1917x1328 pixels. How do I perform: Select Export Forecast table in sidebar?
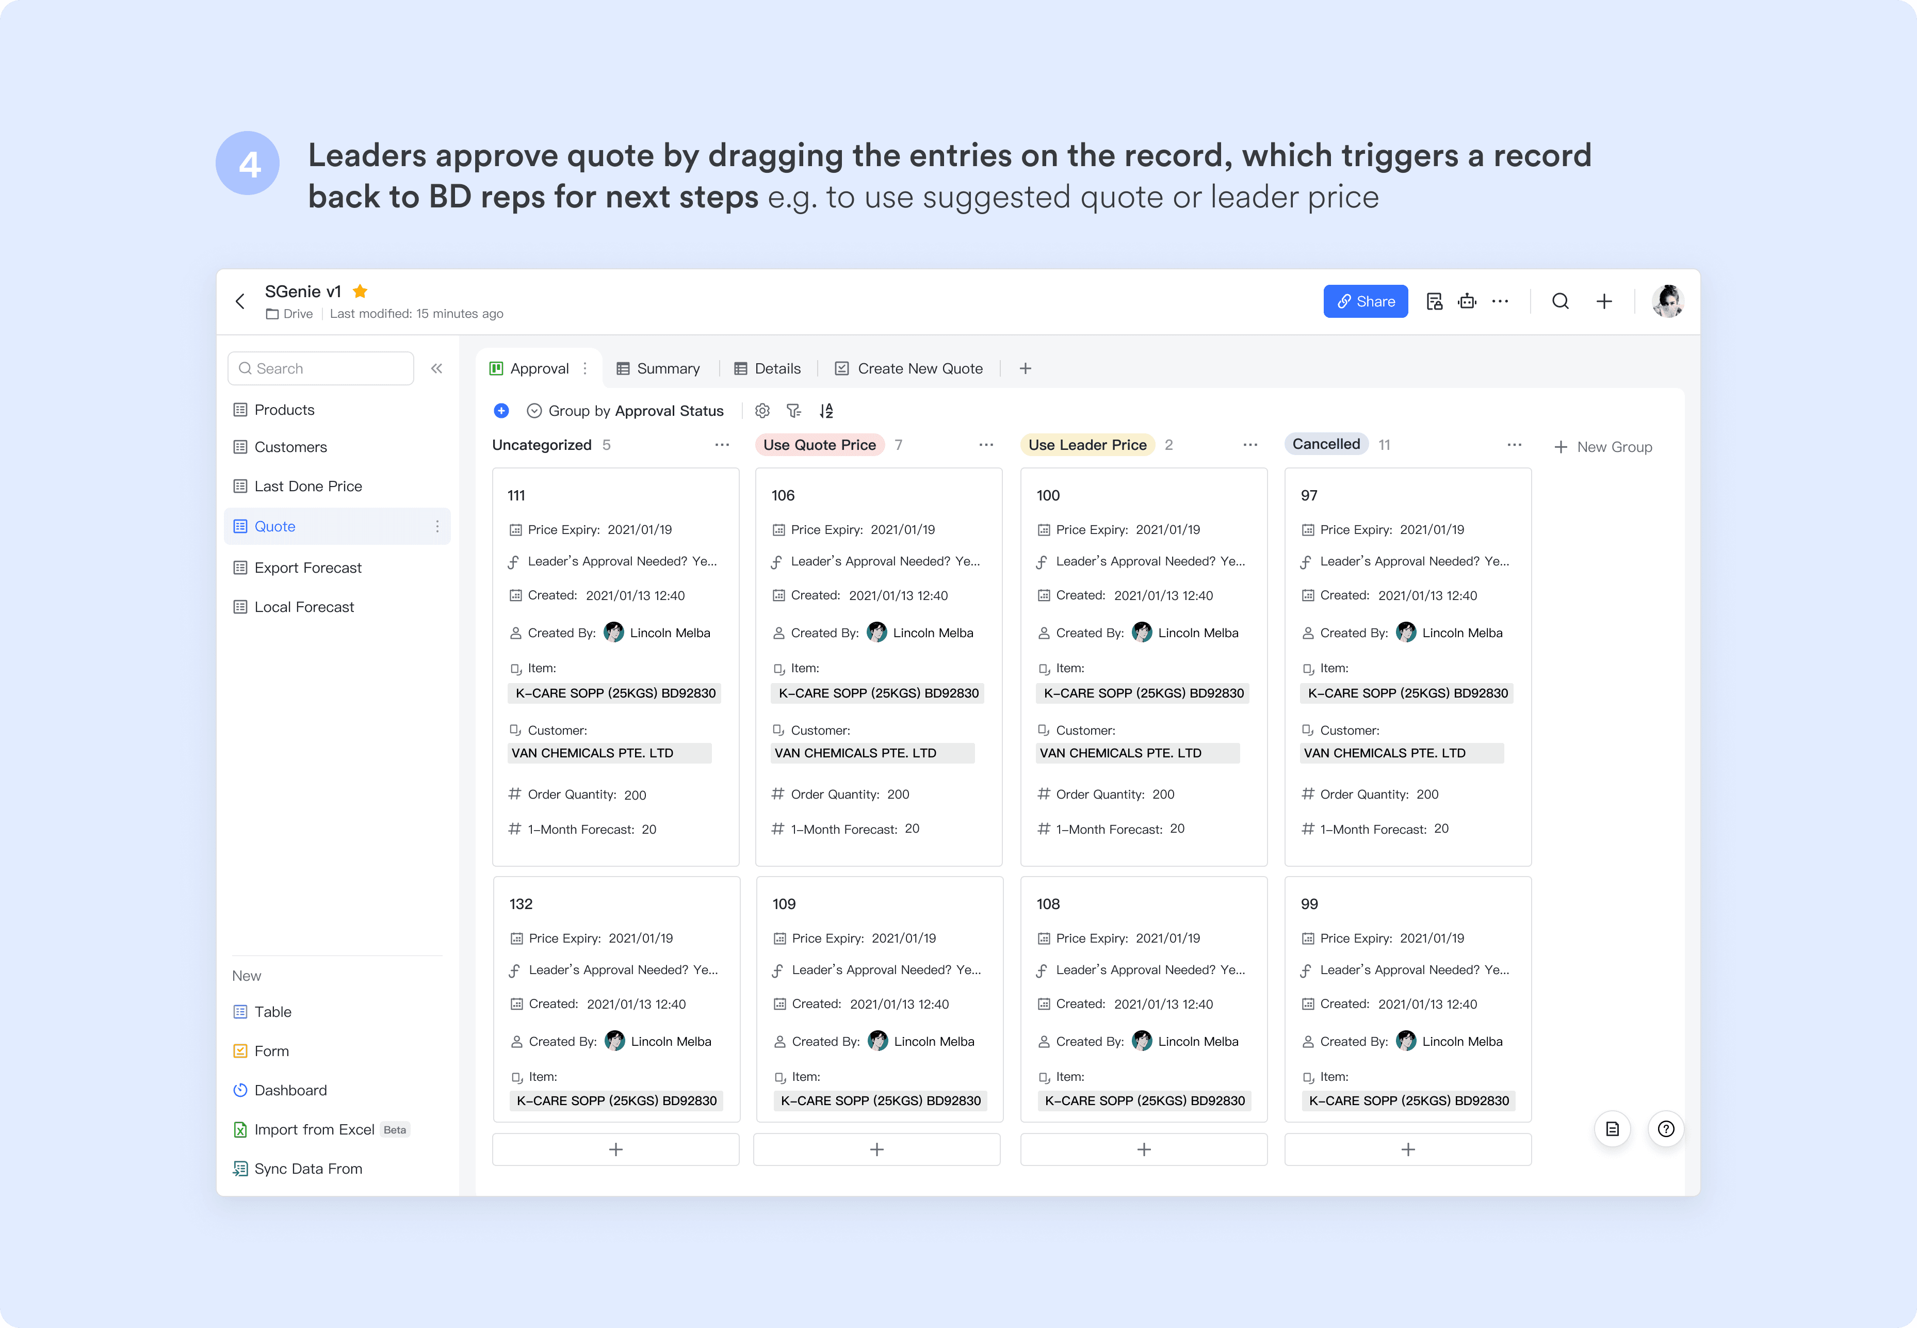point(308,568)
